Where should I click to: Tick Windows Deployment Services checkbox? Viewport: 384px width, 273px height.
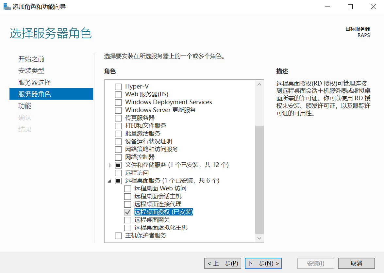tap(118, 102)
